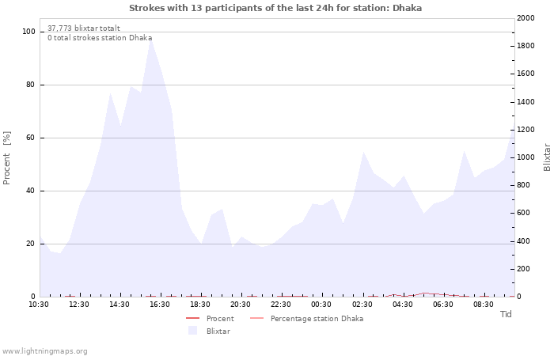Click the pink Percentage station Dhaka legend line
This screenshot has width=554, height=356.
[256, 319]
